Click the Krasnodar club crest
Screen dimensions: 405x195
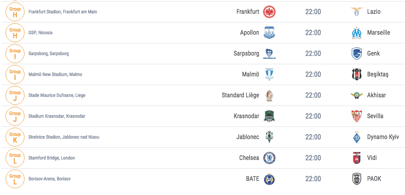point(269,116)
